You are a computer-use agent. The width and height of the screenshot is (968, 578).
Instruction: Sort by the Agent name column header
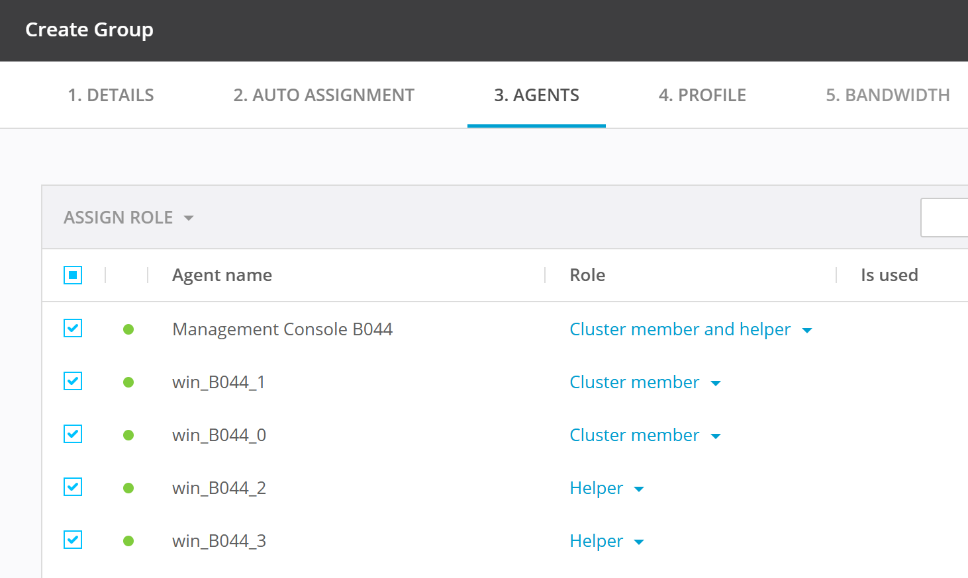coord(222,275)
